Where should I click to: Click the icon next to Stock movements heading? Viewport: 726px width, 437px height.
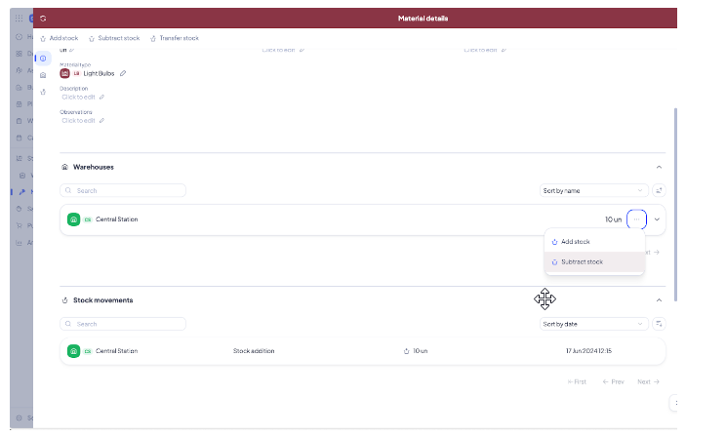click(64, 300)
